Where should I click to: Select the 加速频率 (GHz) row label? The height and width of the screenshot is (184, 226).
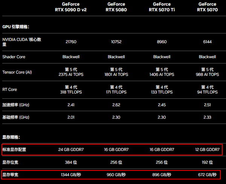click(x=16, y=104)
